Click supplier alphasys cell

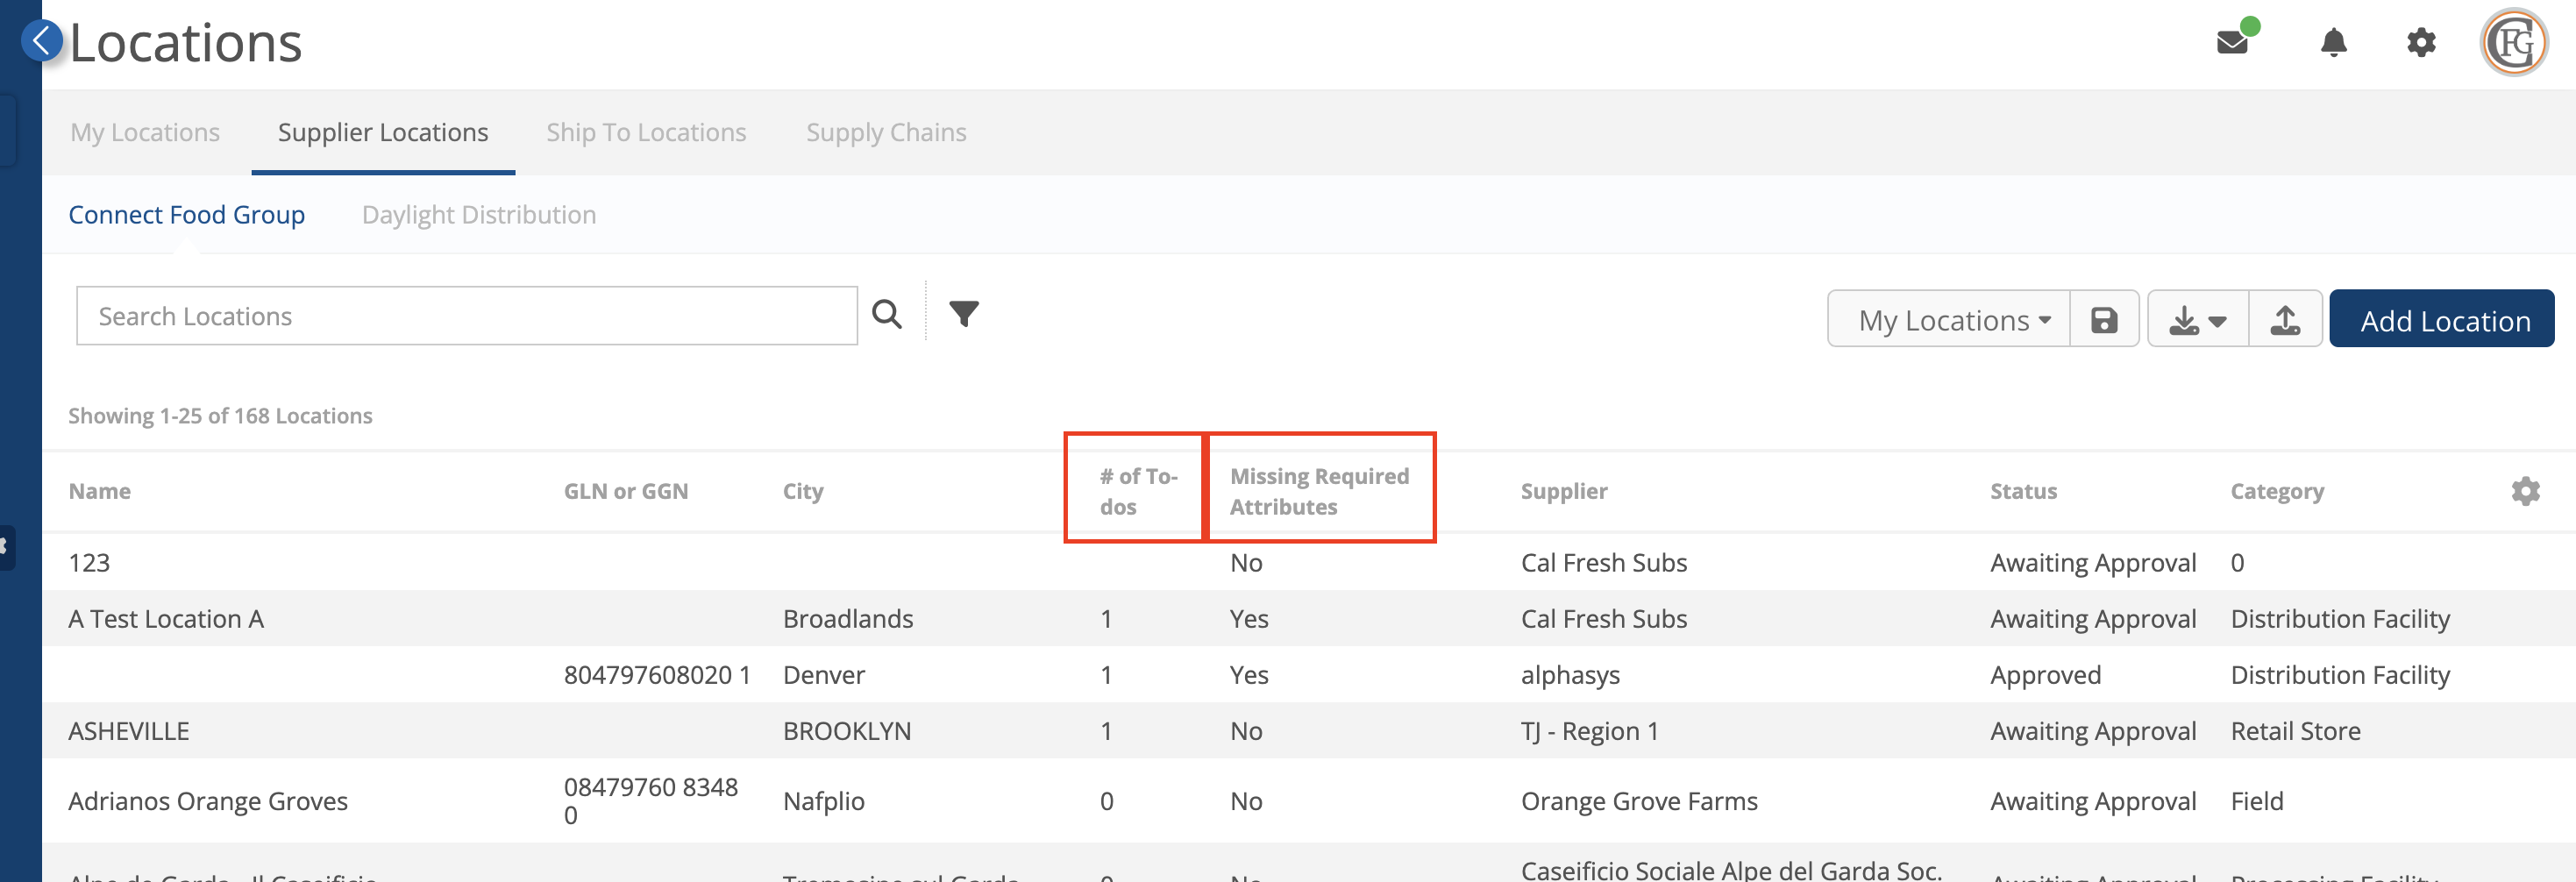[x=1570, y=675]
